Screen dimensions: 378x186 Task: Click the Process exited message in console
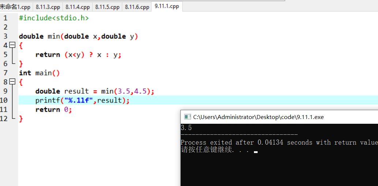coord(279,142)
